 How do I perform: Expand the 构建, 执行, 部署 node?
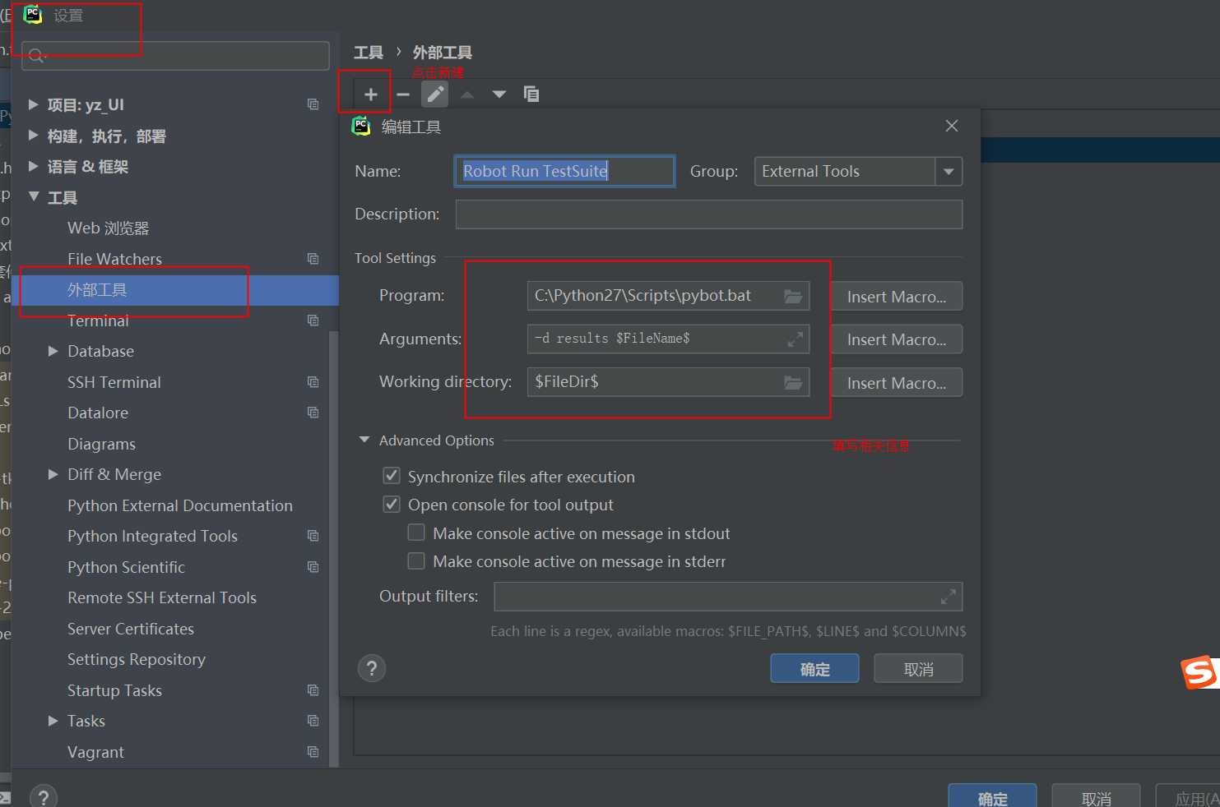(33, 135)
